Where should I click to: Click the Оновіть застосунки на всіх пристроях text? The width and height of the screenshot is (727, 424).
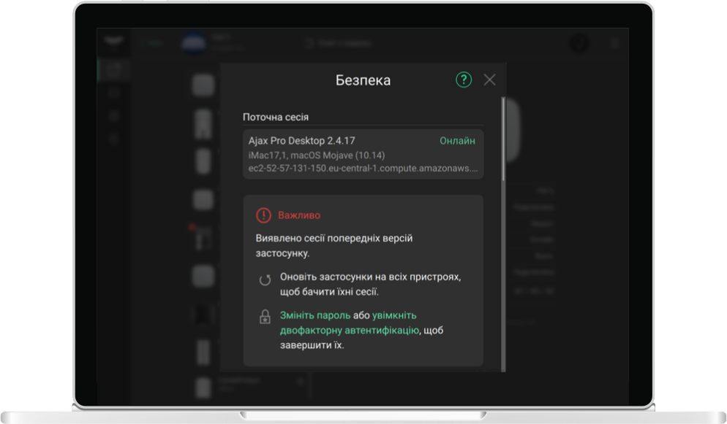pyautogui.click(x=370, y=277)
